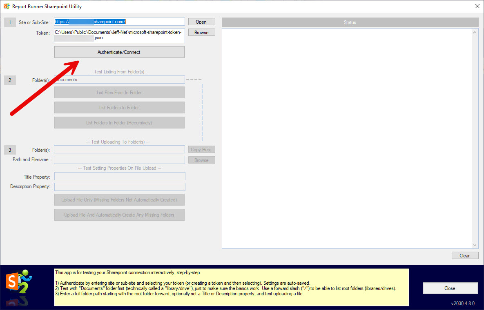The image size is (484, 310).
Task: Click the Authenticate/Connect button
Action: click(x=119, y=52)
